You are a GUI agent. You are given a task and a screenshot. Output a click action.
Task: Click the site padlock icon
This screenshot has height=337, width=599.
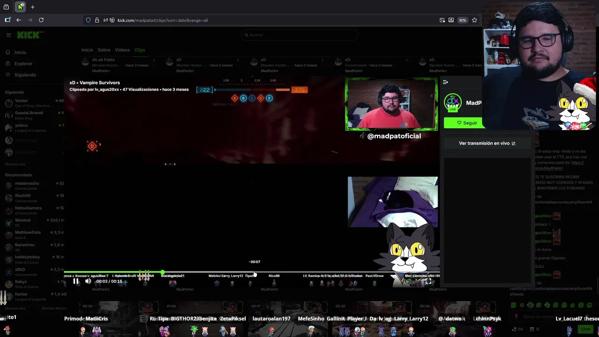point(97,20)
